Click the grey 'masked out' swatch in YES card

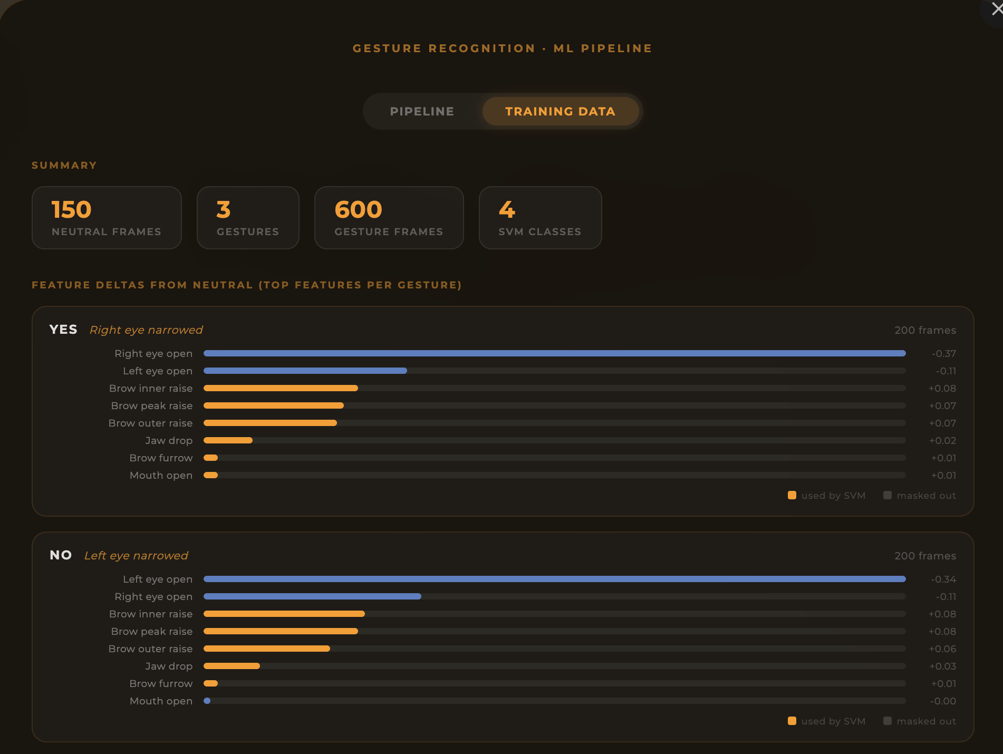[x=888, y=495]
